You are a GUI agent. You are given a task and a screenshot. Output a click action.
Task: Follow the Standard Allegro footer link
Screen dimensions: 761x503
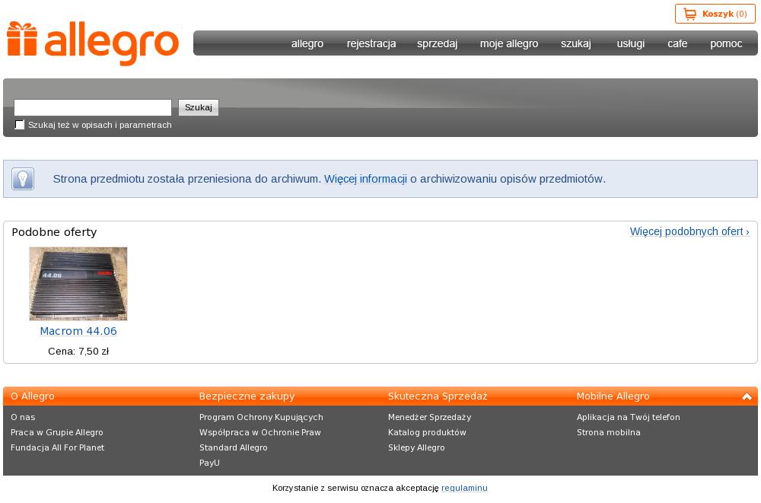(x=234, y=447)
